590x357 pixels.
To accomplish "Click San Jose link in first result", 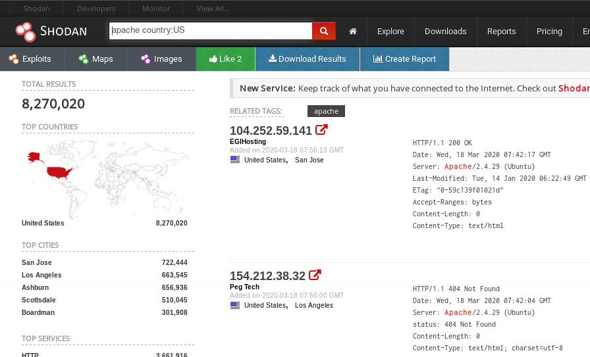I will pyautogui.click(x=309, y=160).
